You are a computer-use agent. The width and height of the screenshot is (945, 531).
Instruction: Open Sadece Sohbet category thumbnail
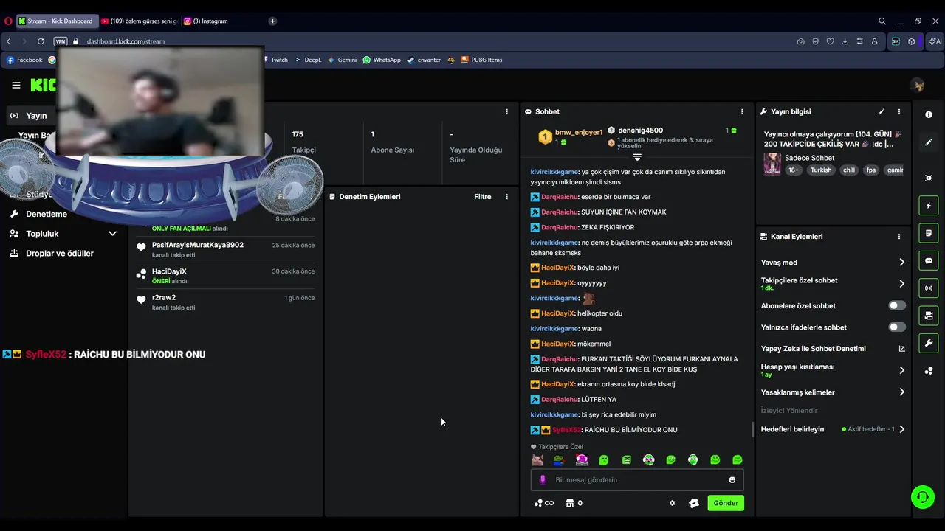772,164
